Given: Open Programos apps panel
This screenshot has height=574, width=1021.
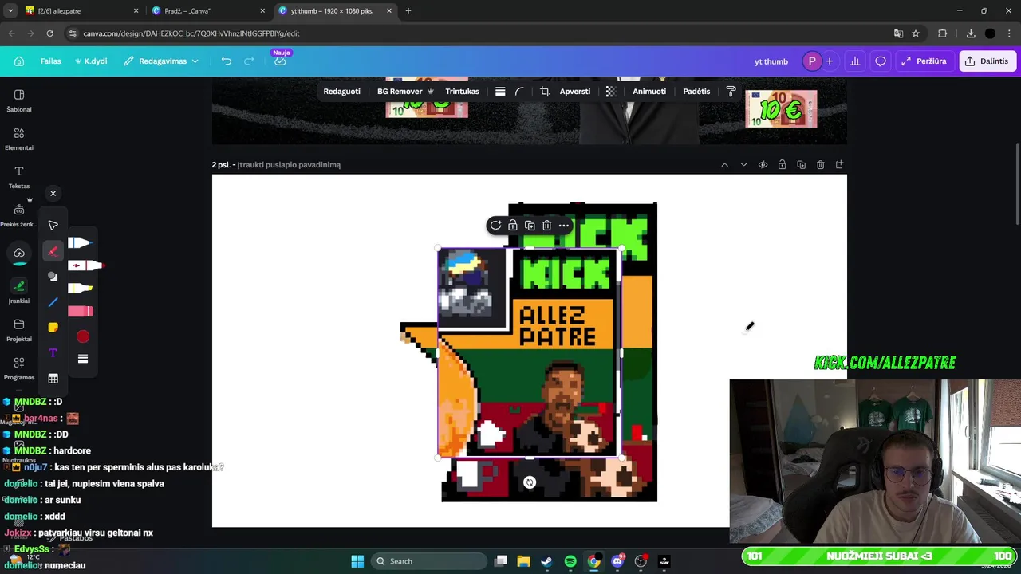Looking at the screenshot, I should tap(19, 368).
